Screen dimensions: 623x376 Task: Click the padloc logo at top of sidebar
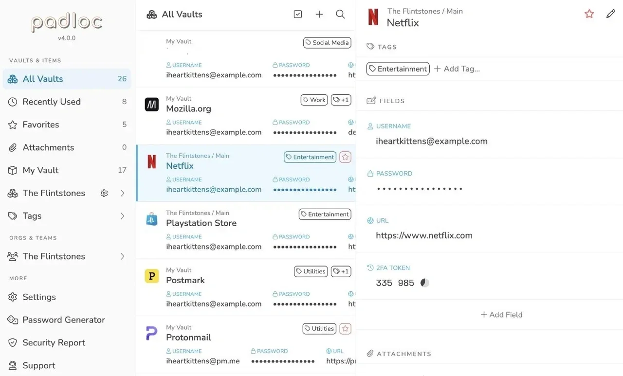pos(67,22)
